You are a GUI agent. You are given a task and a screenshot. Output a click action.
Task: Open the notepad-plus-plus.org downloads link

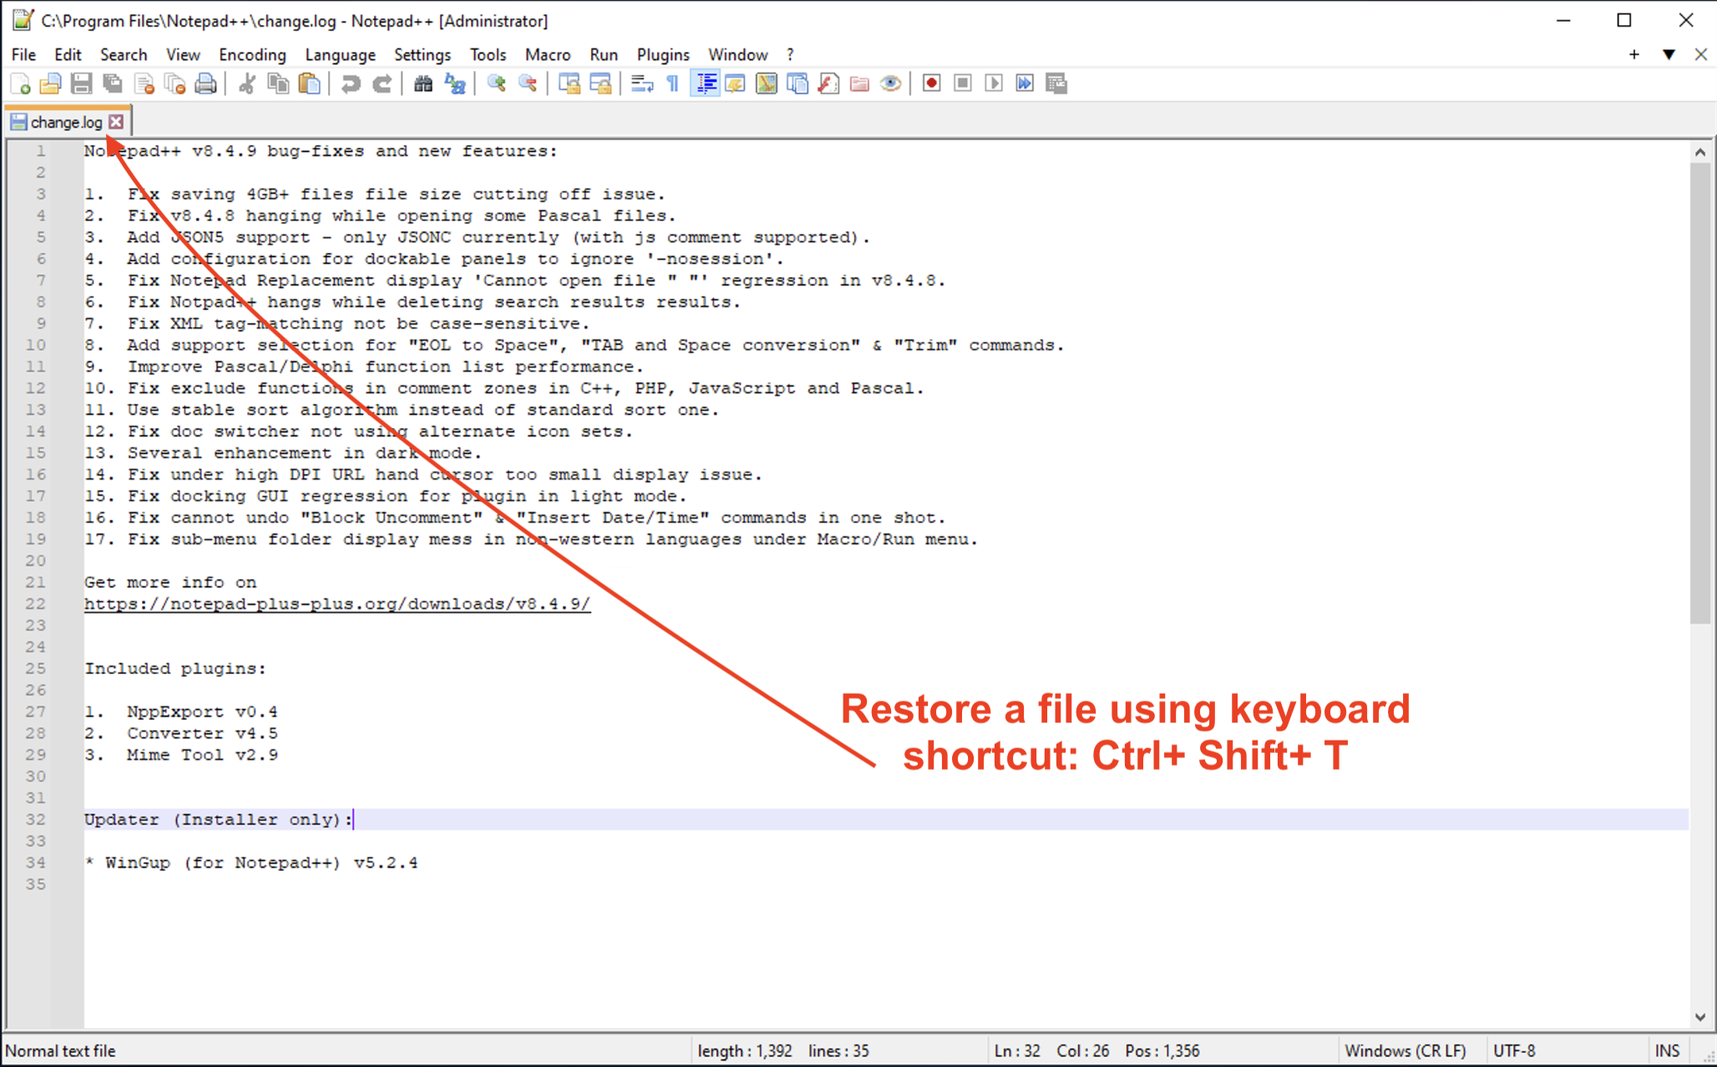pyautogui.click(x=337, y=604)
